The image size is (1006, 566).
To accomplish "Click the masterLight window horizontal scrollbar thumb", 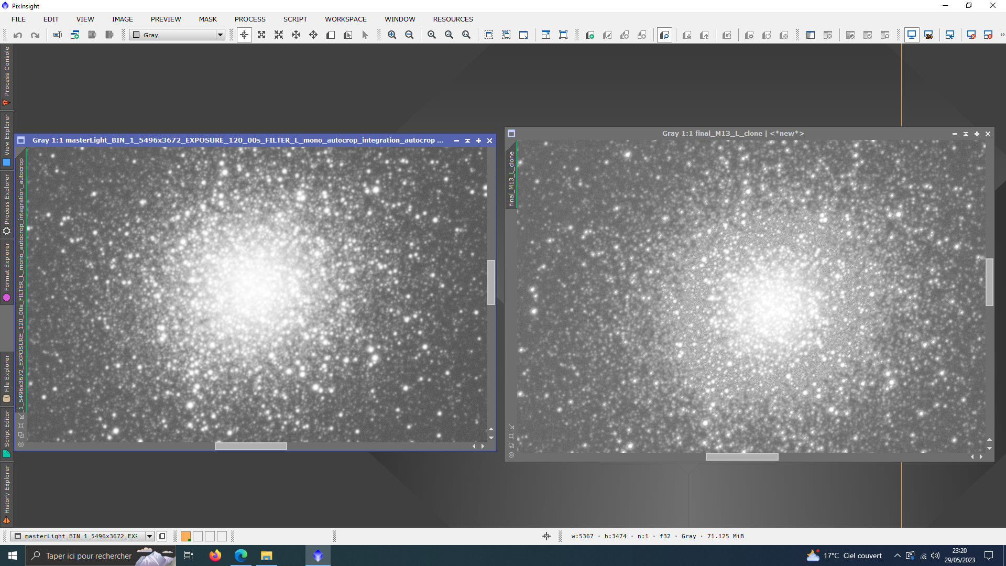I will pyautogui.click(x=250, y=447).
